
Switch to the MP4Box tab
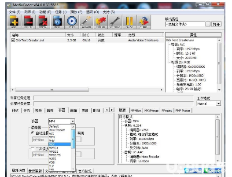click(x=136, y=111)
